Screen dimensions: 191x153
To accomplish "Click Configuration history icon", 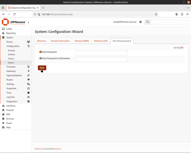I will point(28,46).
